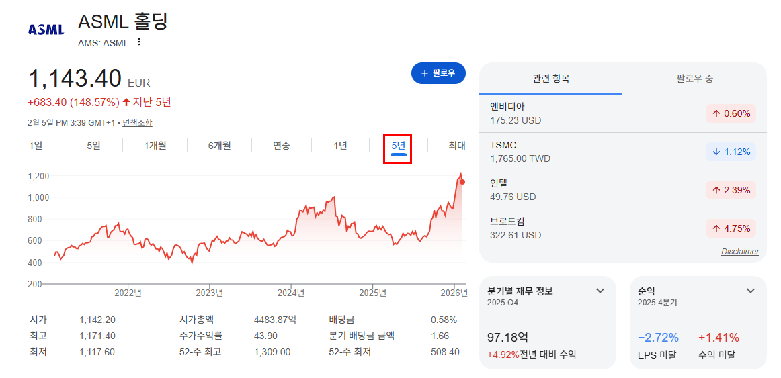Click the 52-주 최저 value 508.40
This screenshot has height=378, width=781.
point(445,352)
